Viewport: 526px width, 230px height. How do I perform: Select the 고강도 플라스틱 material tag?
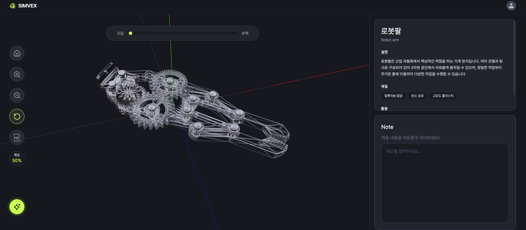(443, 96)
